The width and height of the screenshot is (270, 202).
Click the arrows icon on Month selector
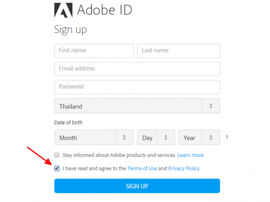pyautogui.click(x=124, y=138)
